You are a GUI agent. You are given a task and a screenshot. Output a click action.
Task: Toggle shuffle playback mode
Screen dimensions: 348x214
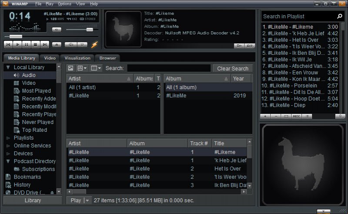(x=71, y=45)
